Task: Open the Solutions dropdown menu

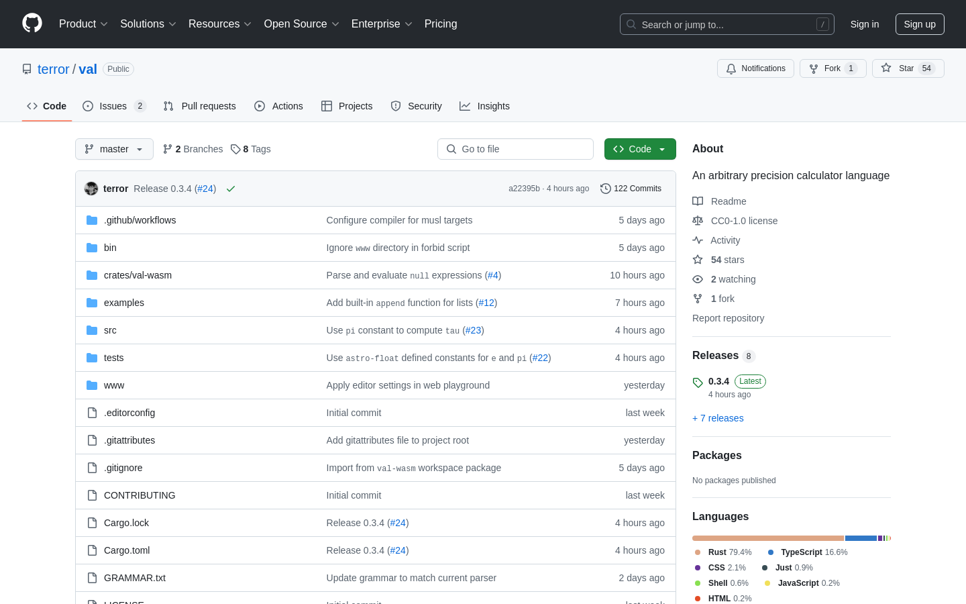Action: pyautogui.click(x=148, y=24)
